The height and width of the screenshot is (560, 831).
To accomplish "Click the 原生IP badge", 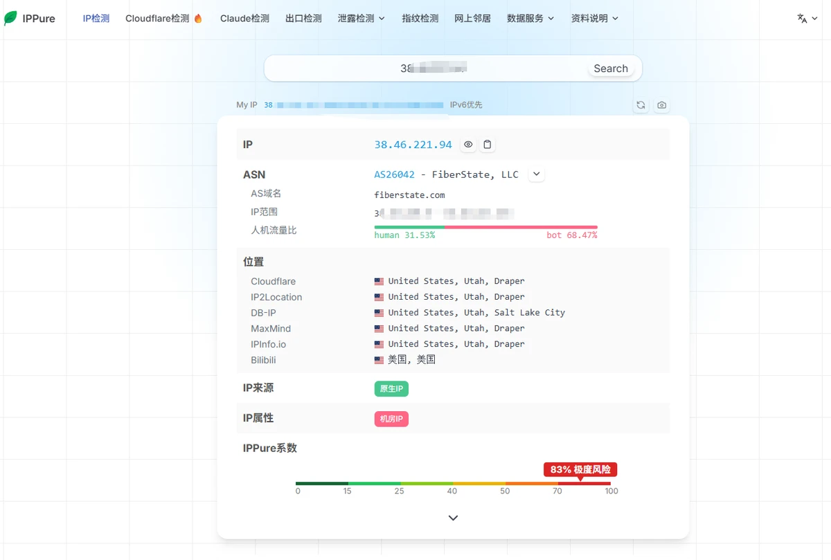I will click(391, 389).
